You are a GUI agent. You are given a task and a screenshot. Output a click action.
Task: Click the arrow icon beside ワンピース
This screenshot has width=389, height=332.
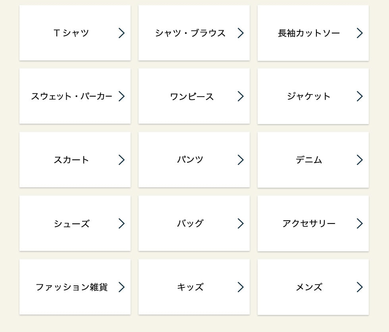click(241, 96)
